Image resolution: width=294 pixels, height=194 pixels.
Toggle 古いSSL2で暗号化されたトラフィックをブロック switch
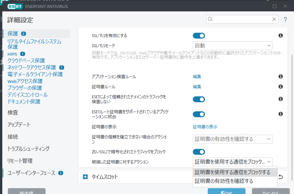click(x=199, y=152)
